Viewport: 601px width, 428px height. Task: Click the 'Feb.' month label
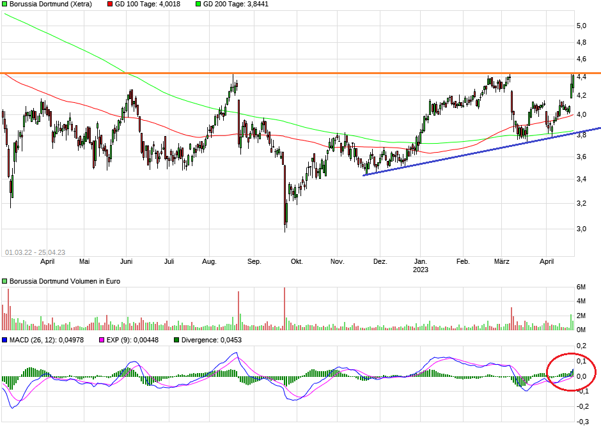pyautogui.click(x=463, y=261)
